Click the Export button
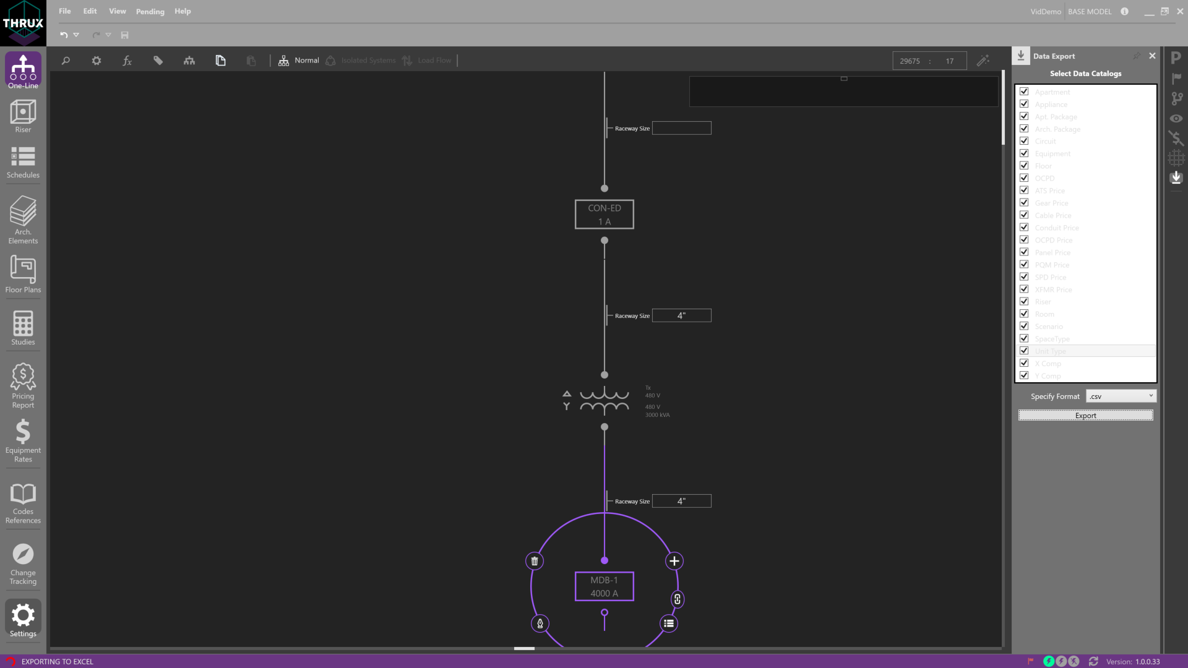Screen dimensions: 1188x668 1085,415
